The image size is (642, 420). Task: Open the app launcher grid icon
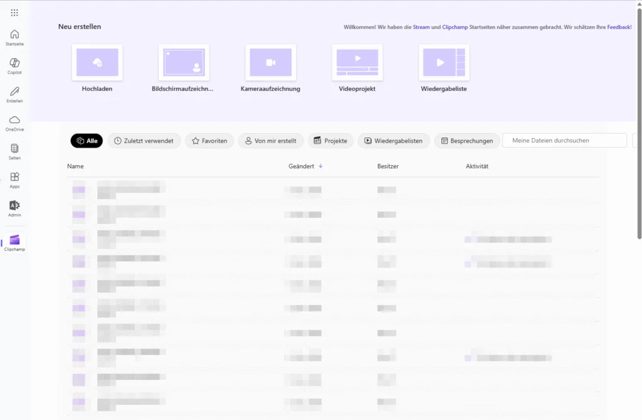pyautogui.click(x=14, y=13)
